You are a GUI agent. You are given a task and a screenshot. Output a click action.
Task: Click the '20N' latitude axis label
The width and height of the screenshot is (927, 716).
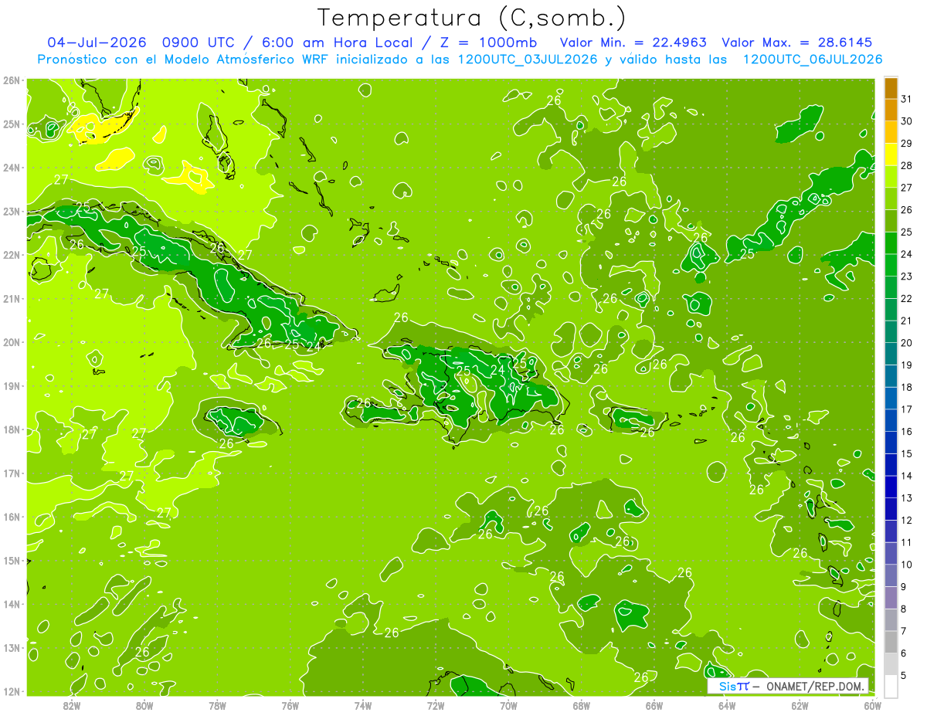click(x=11, y=342)
